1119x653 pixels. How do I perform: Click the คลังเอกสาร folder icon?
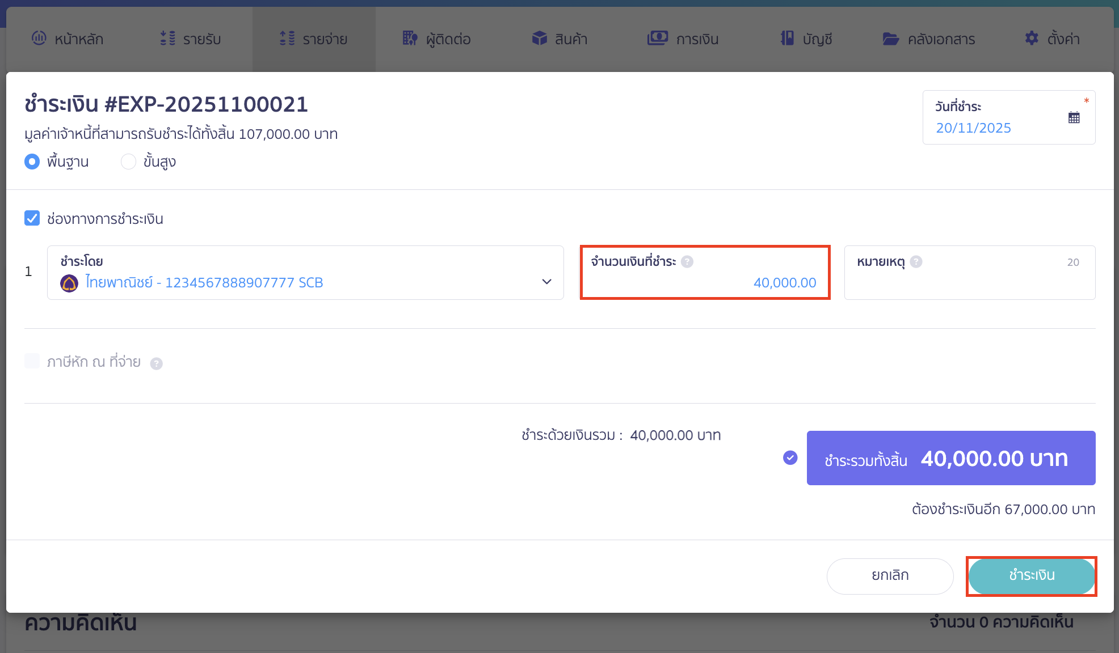(x=891, y=39)
